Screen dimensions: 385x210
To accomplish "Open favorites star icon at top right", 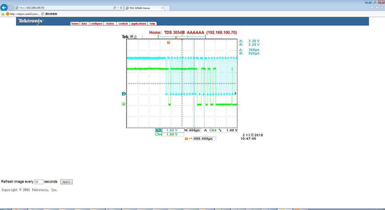I will pos(377,8).
